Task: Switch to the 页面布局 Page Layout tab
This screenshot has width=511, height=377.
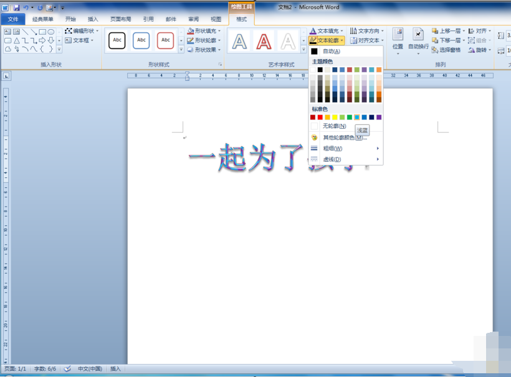Action: 120,19
